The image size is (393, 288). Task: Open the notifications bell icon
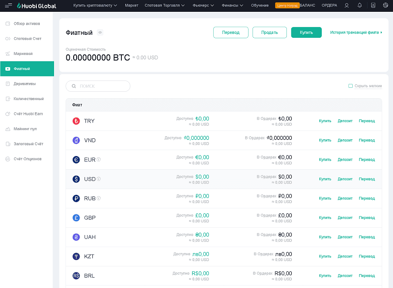360,5
